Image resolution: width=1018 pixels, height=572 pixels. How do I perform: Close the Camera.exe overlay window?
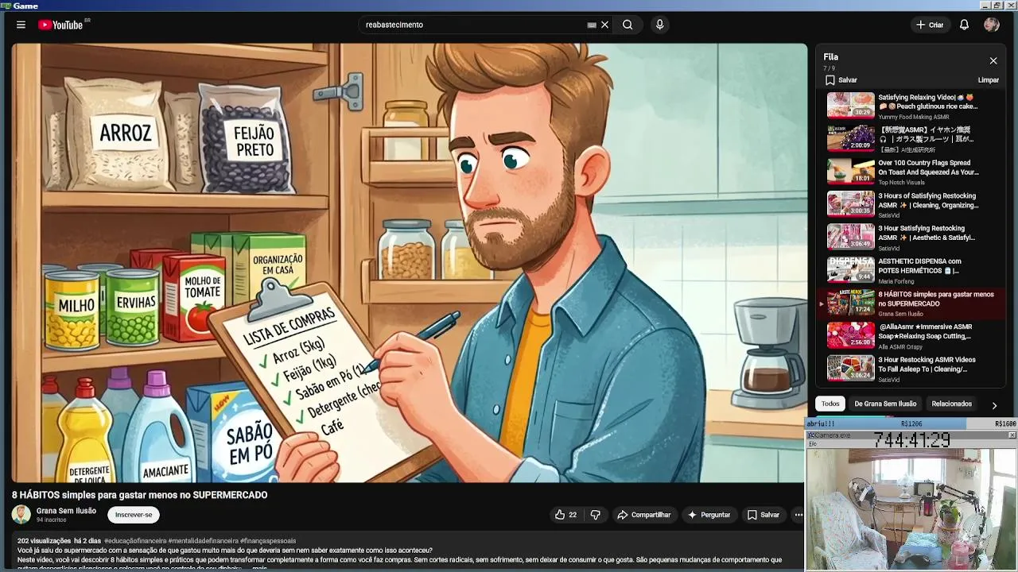(1012, 435)
